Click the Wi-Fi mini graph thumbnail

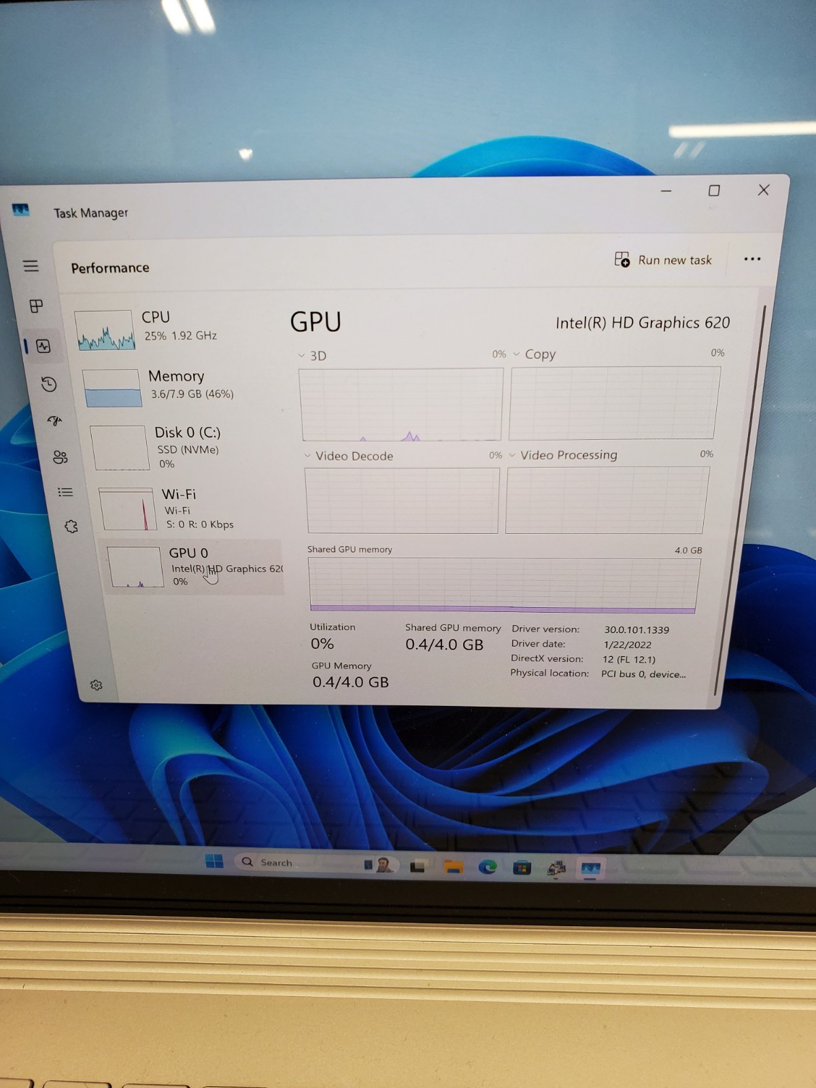click(x=128, y=509)
